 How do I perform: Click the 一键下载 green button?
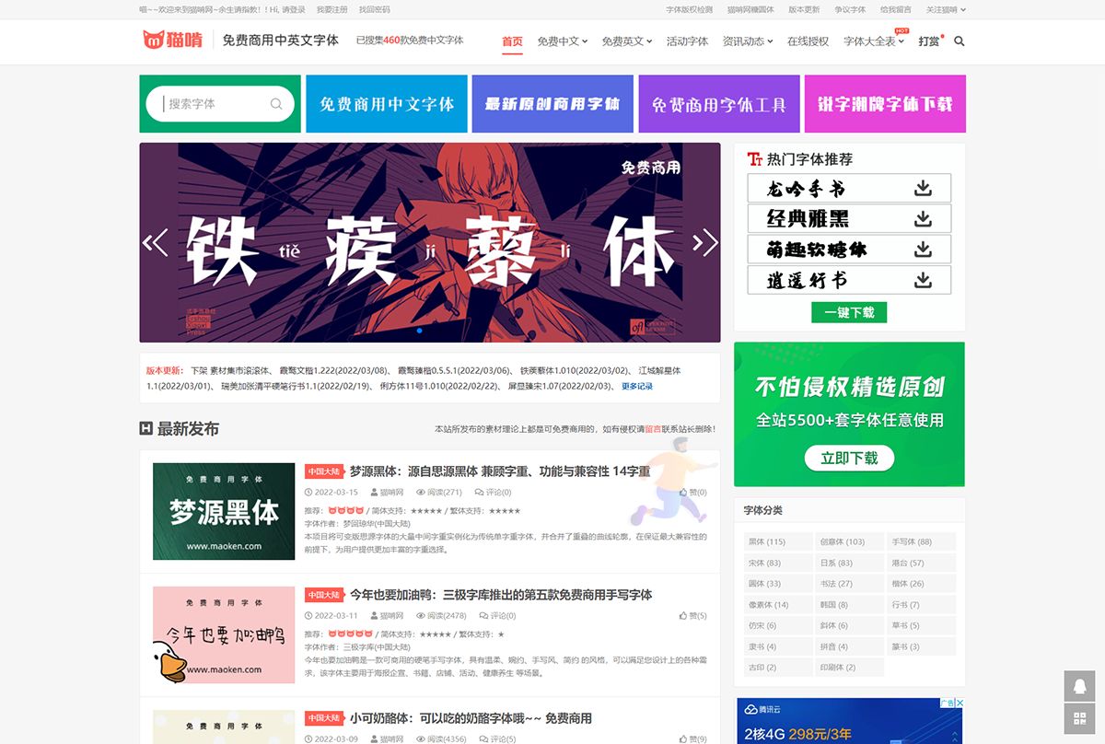click(x=849, y=312)
